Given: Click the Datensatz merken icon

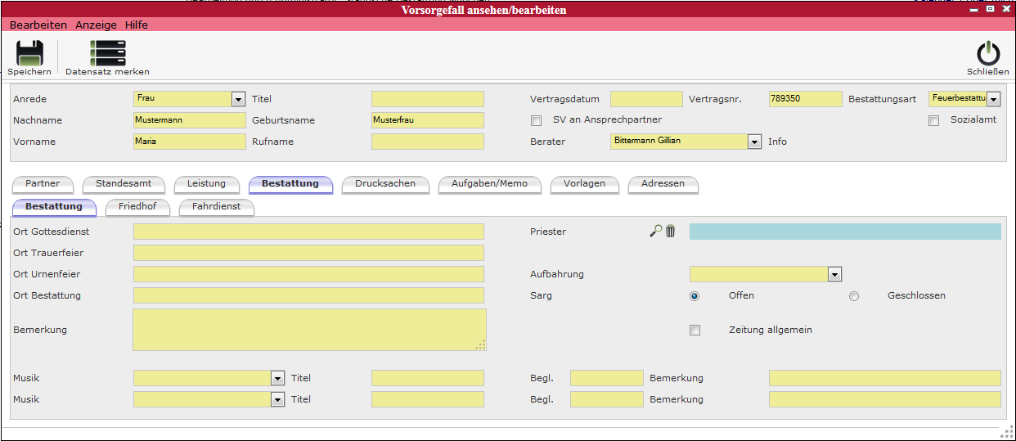Looking at the screenshot, I should 108,54.
